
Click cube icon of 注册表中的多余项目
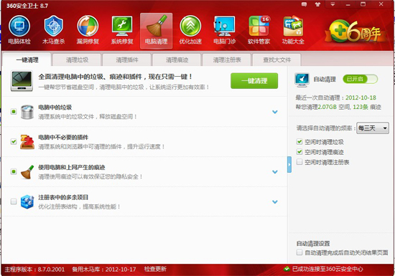pyautogui.click(x=27, y=201)
